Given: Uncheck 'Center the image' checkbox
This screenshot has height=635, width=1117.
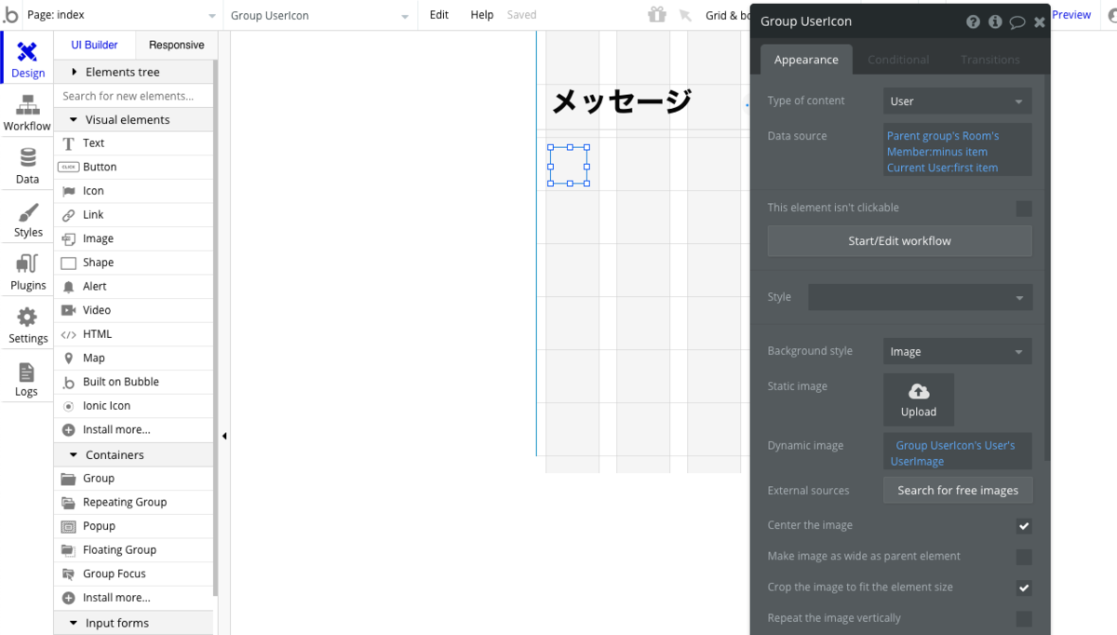Looking at the screenshot, I should pyautogui.click(x=1024, y=526).
